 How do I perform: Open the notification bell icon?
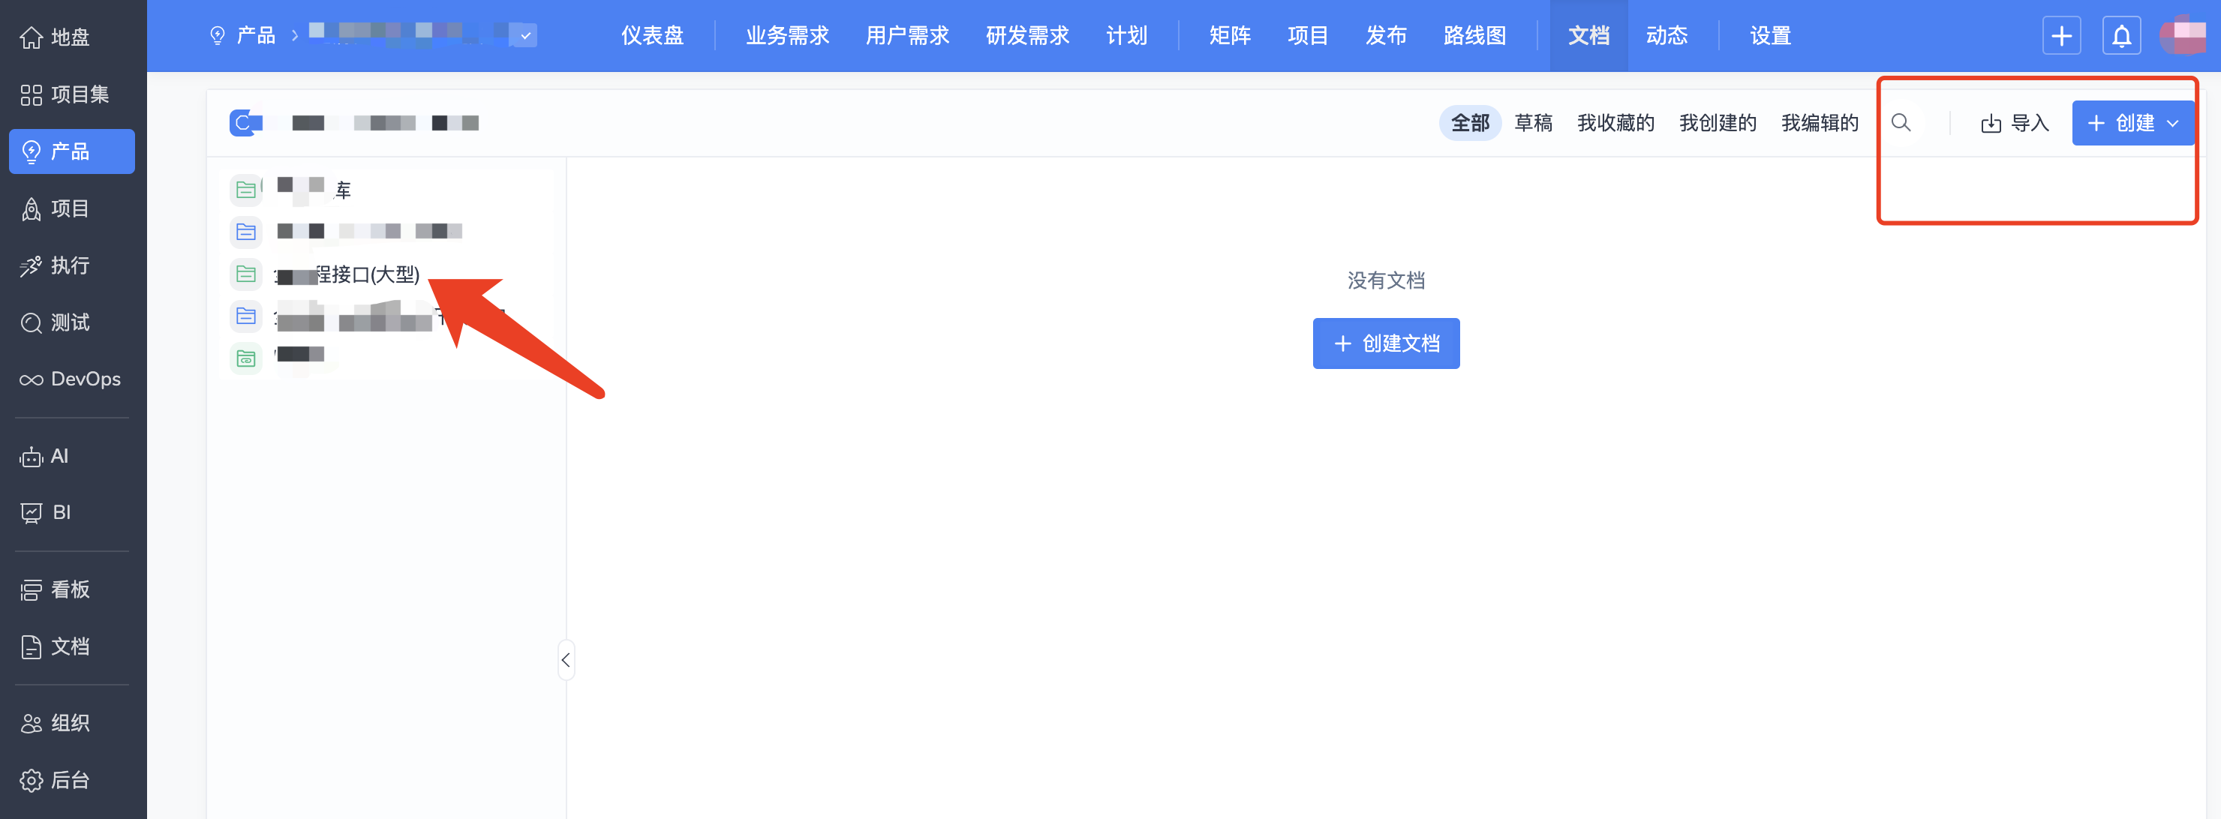click(2121, 35)
